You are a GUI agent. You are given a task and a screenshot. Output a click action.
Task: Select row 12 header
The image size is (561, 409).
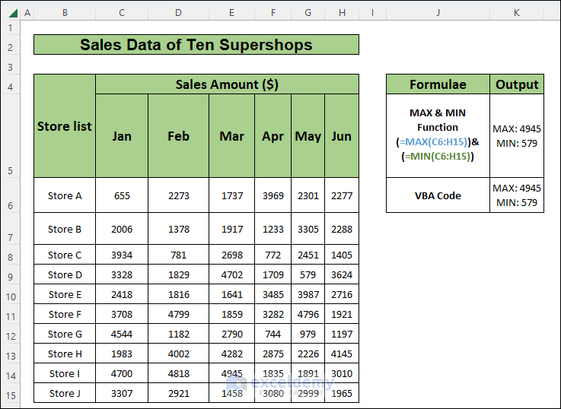click(10, 334)
